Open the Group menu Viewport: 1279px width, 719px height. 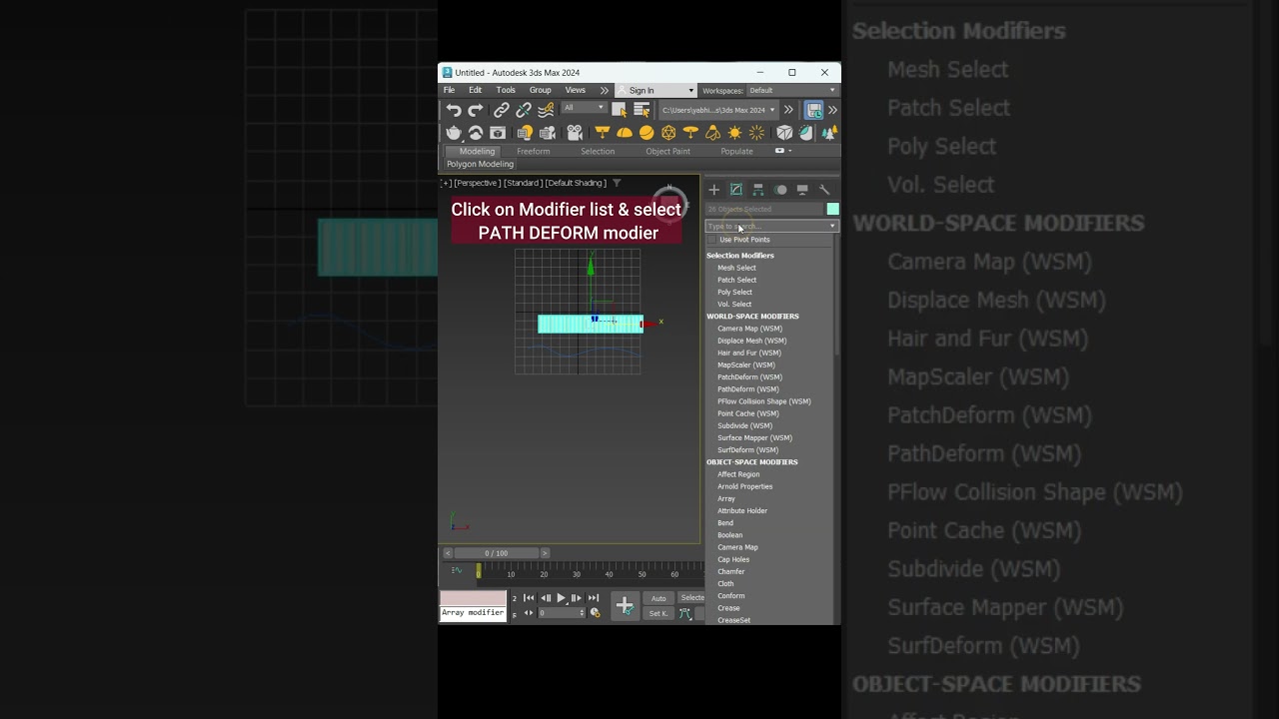[x=541, y=90]
